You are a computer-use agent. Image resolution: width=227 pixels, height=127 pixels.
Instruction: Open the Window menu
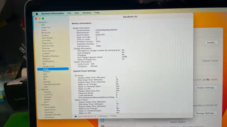[87, 13]
